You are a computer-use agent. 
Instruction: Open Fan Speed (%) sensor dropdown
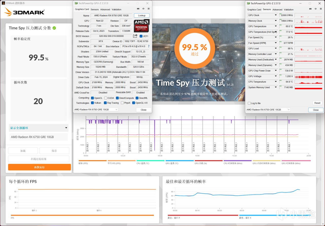[276, 37]
